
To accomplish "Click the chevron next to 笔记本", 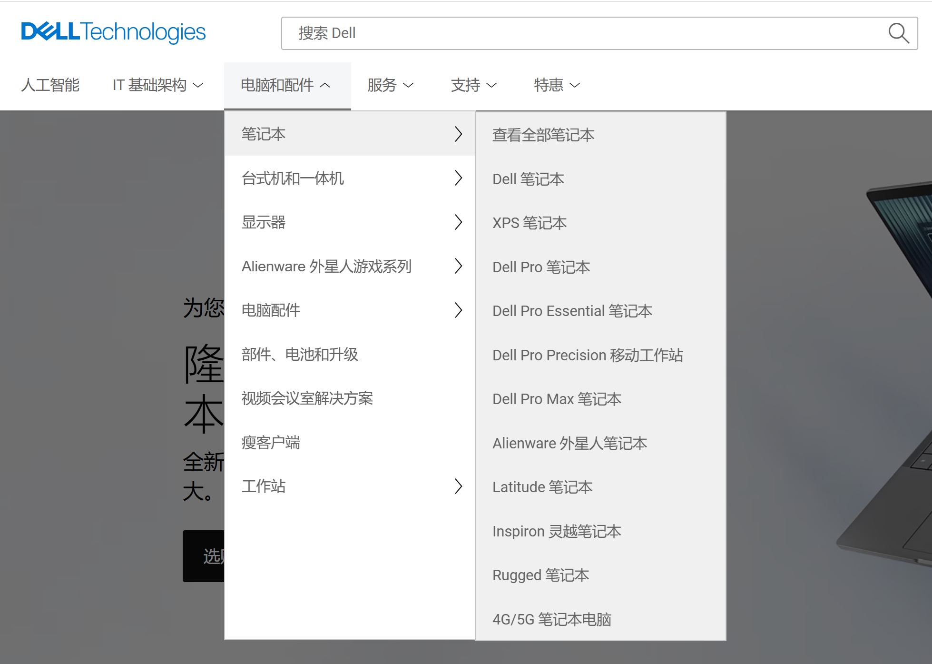I will 458,134.
